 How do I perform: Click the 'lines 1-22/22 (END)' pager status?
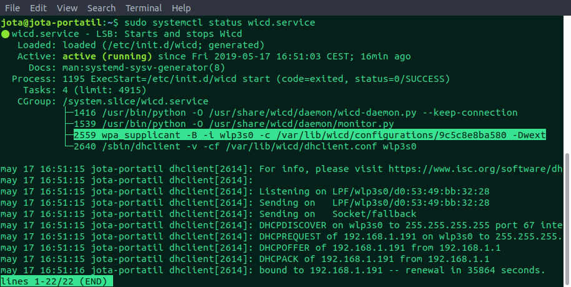coord(56,281)
